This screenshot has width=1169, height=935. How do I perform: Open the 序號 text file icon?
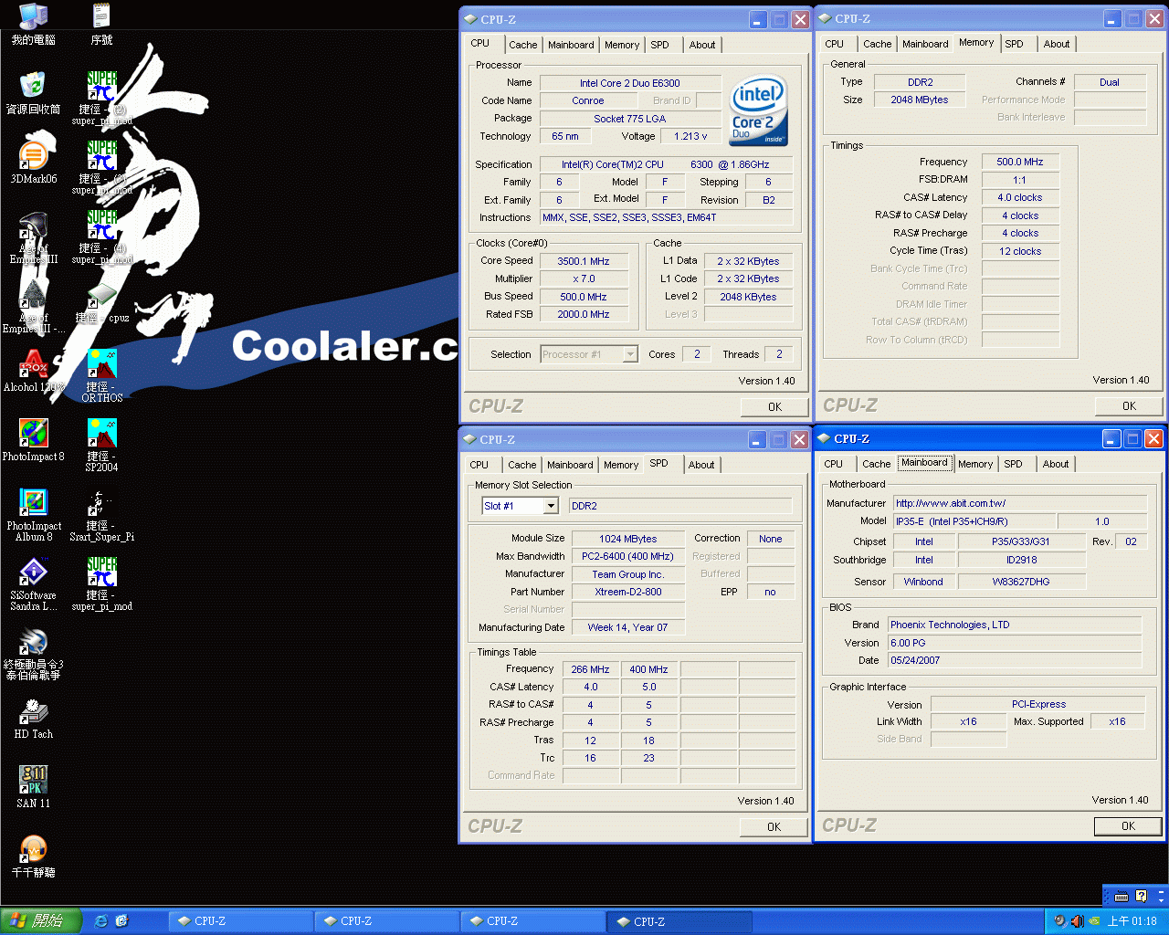(x=101, y=25)
